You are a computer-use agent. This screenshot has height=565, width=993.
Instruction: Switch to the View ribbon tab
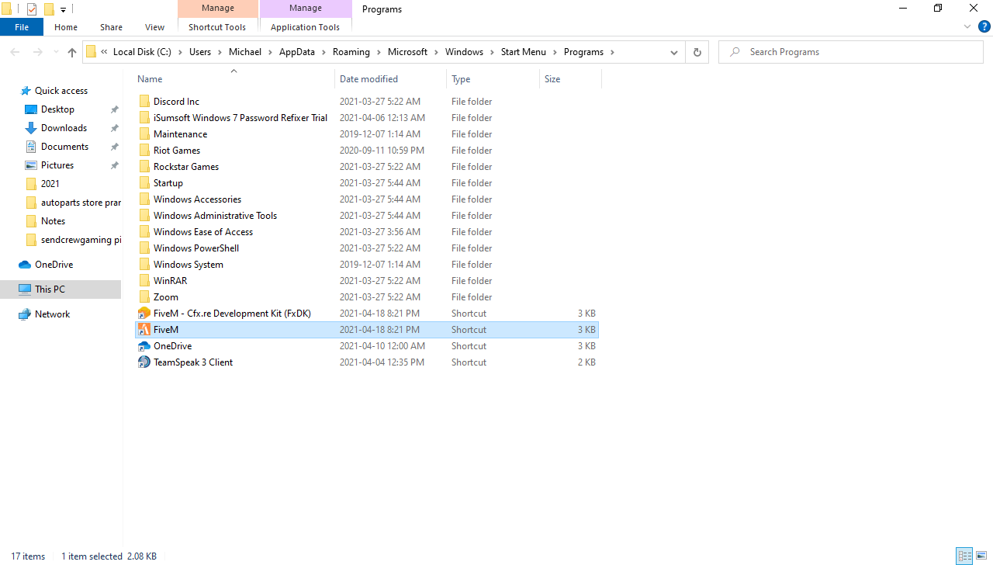coord(154,26)
